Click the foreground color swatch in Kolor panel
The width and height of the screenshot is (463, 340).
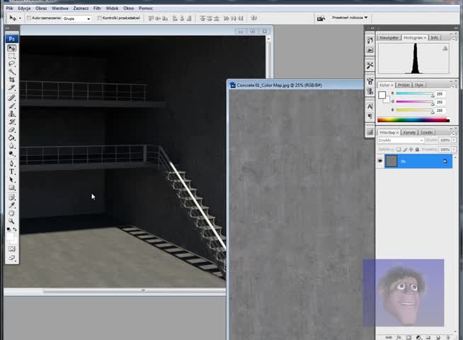(382, 95)
